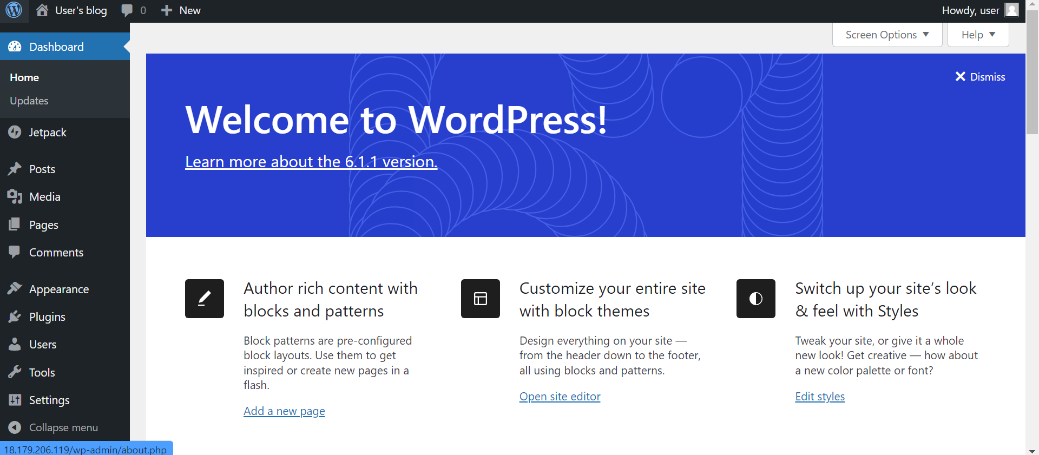
Task: Click the Collapse menu arrow icon
Action: pyautogui.click(x=15, y=427)
